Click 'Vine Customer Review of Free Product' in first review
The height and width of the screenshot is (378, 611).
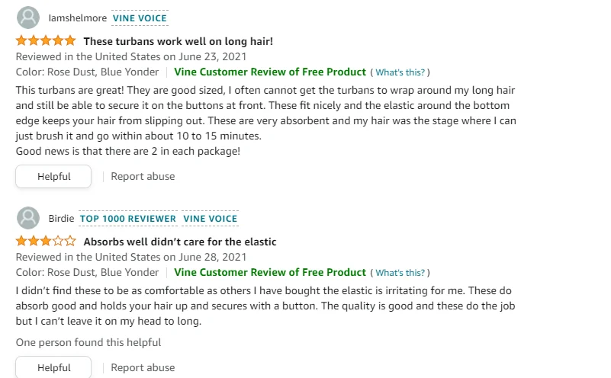coord(270,72)
